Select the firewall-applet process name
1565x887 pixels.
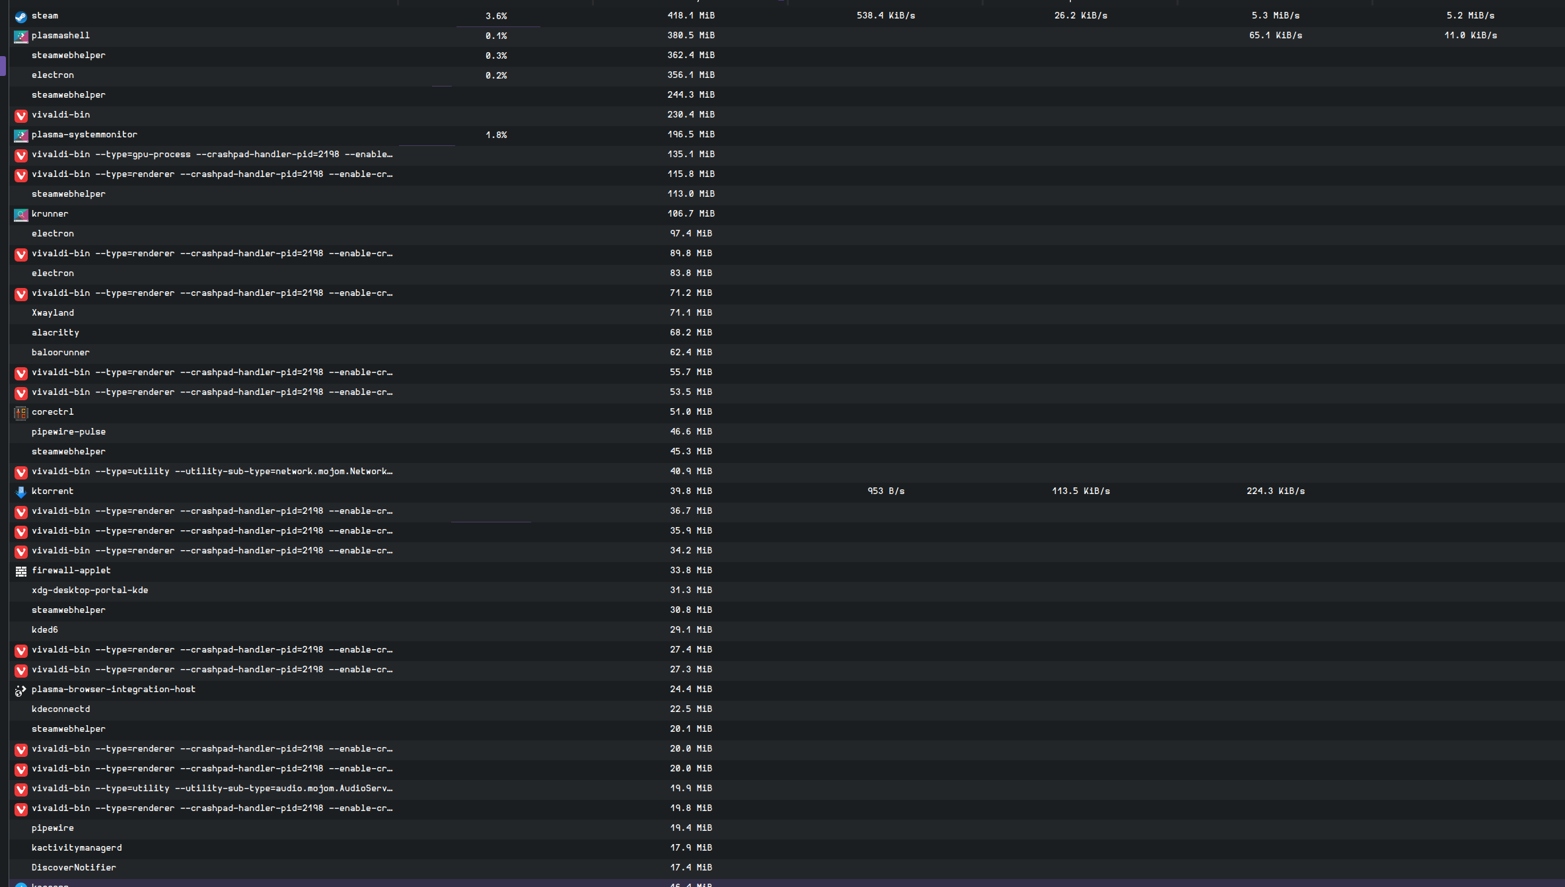coord(71,570)
